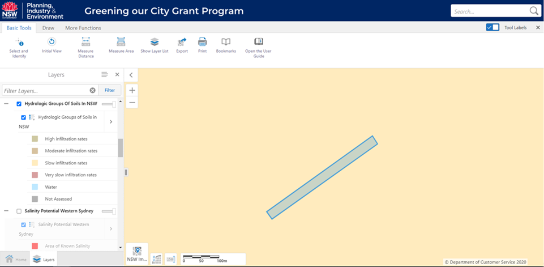544x267 pixels.
Task: Zoom in on the map
Action: (132, 90)
